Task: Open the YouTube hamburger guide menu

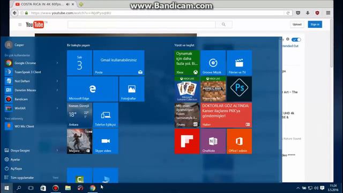Action: point(20,25)
